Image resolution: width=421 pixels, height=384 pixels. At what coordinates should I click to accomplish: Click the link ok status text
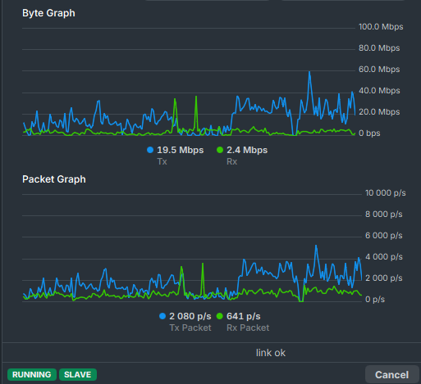[x=271, y=353]
